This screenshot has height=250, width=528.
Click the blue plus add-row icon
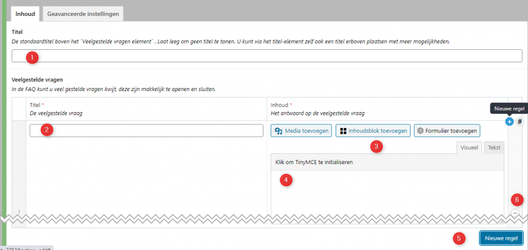[509, 122]
